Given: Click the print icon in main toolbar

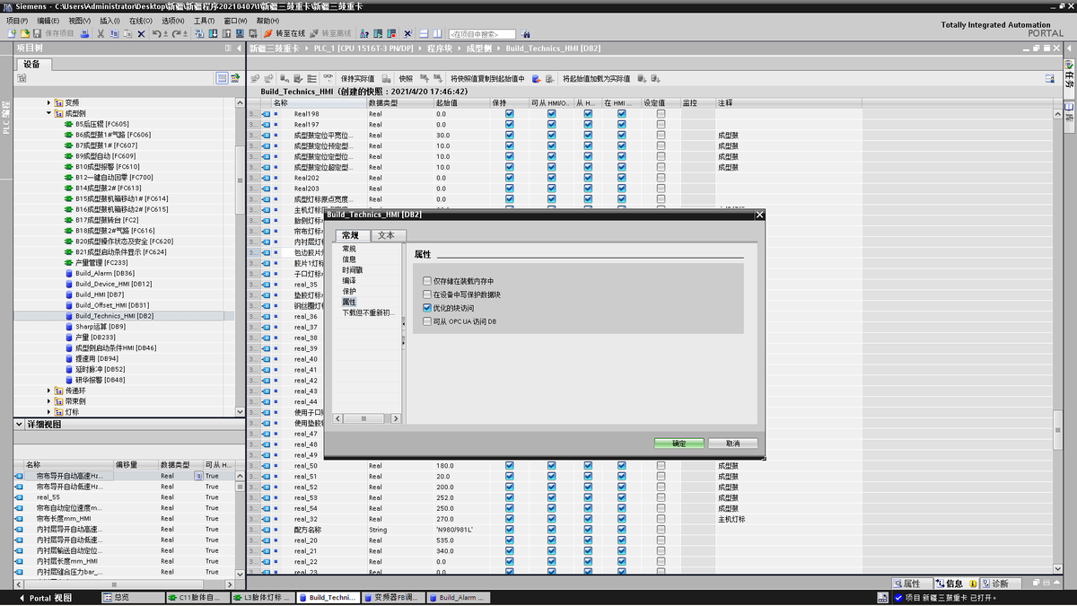Looking at the screenshot, I should pos(84,33).
